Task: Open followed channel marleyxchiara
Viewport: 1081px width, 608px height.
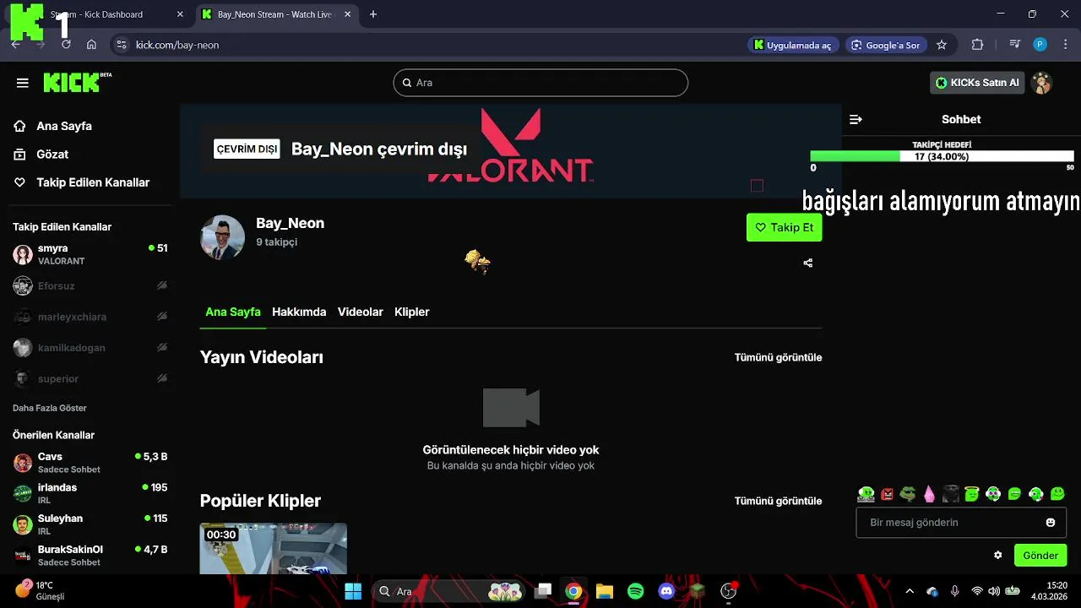Action: click(x=90, y=317)
